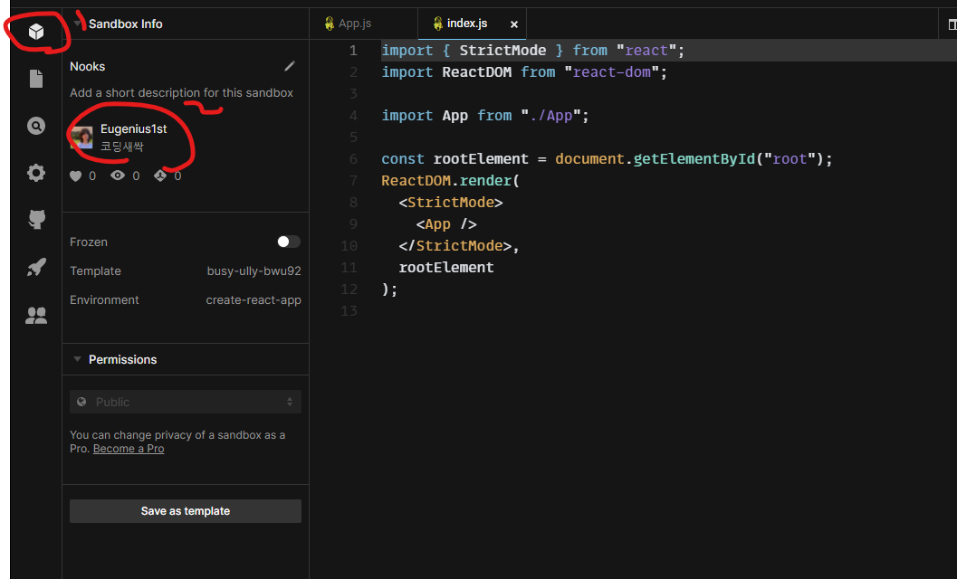Click the Frozen label
Viewport: 957px width, 579px height.
[89, 242]
